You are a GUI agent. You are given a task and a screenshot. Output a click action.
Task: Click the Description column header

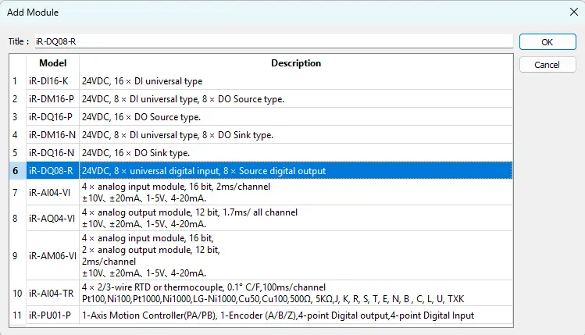pos(296,63)
